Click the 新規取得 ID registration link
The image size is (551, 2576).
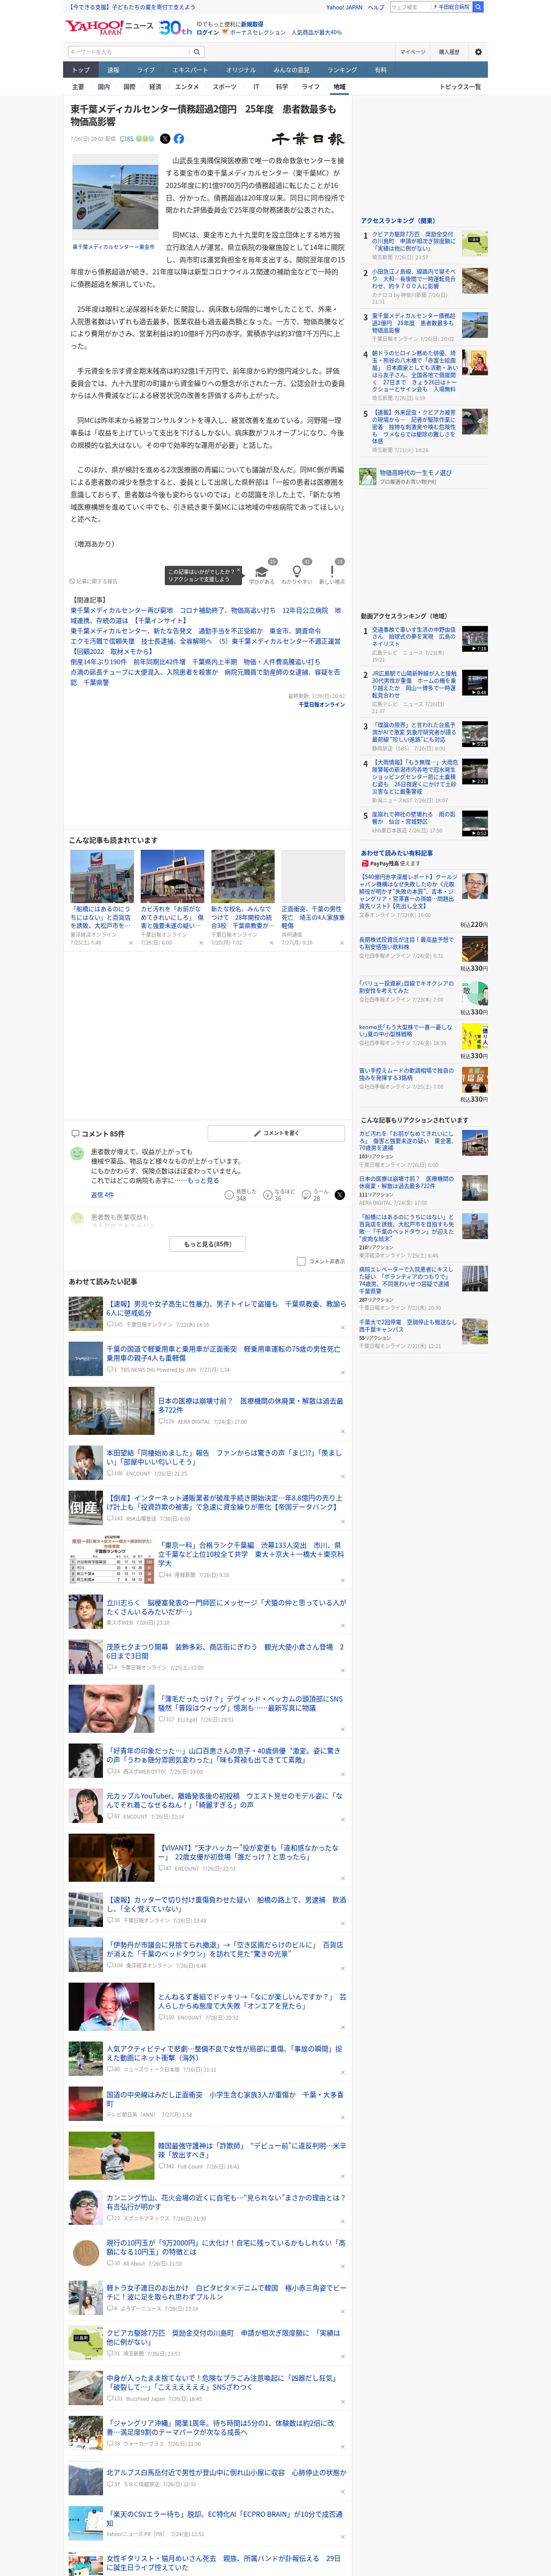(x=251, y=24)
